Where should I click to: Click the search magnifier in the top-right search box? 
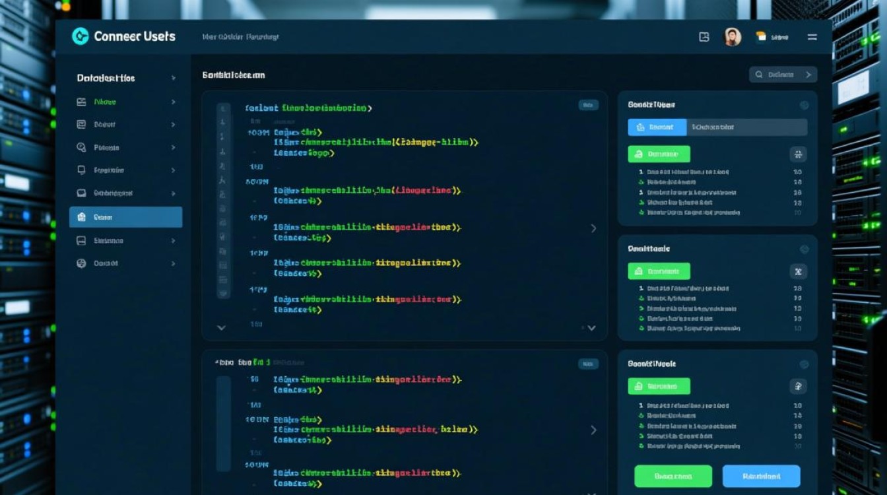[x=759, y=75]
